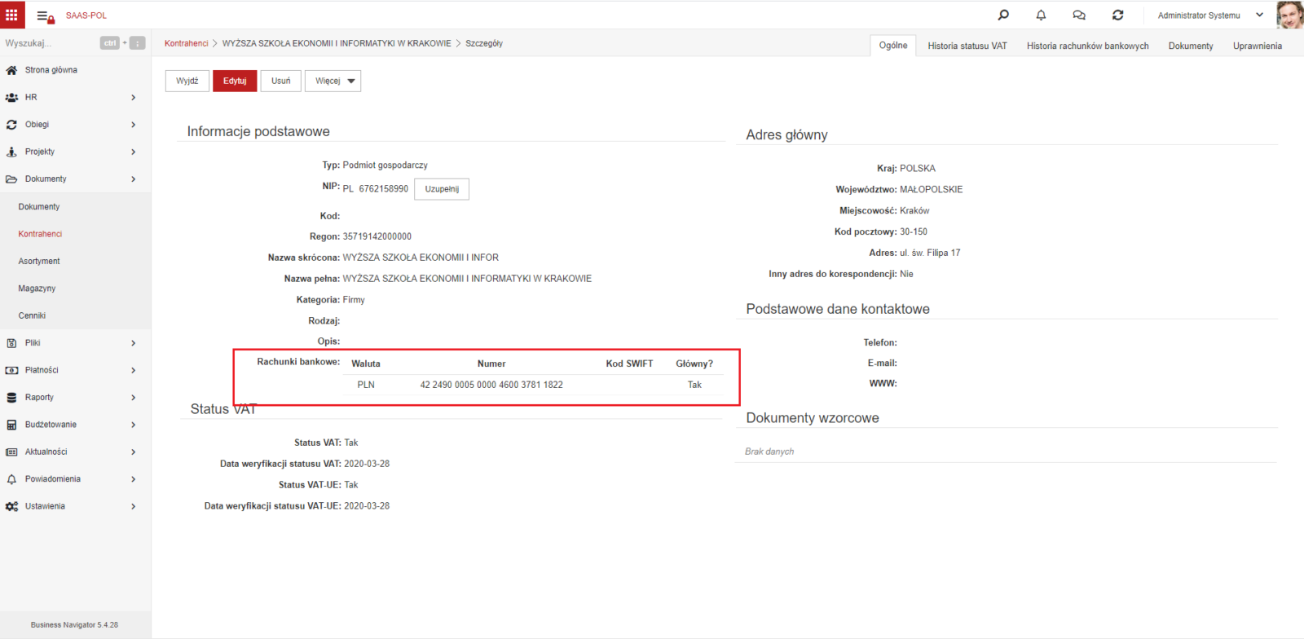Click the Uzupełnij button next to NIP

point(442,189)
